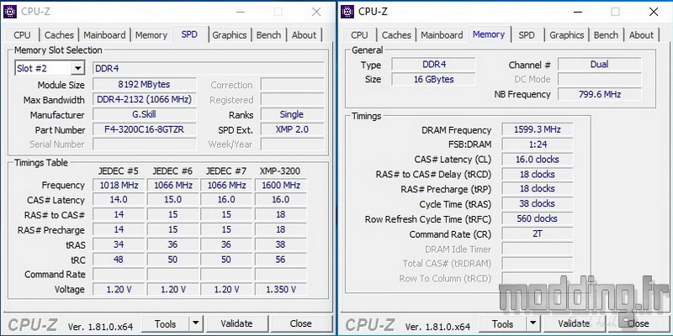Open the About tab in right window

click(641, 35)
